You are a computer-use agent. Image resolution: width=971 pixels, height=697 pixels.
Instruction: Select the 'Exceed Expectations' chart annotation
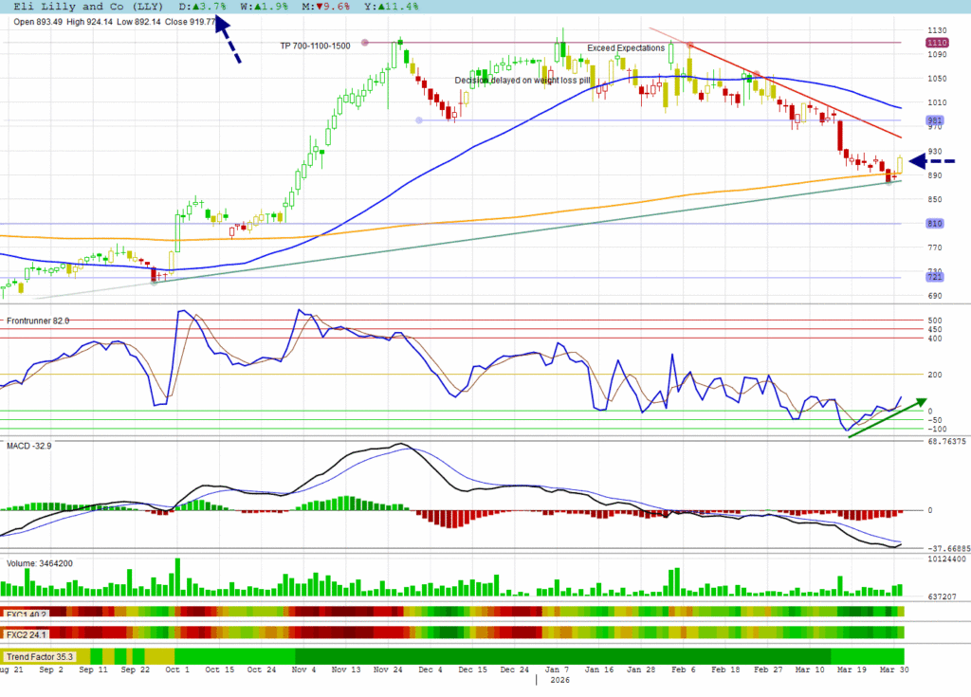(x=626, y=48)
